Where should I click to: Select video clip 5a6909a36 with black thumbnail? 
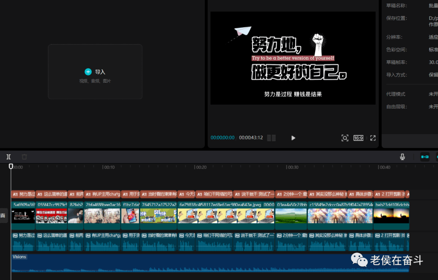[x=23, y=216]
